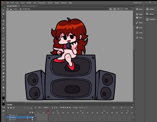
Task: Step forward one frame
Action: tap(68, 108)
